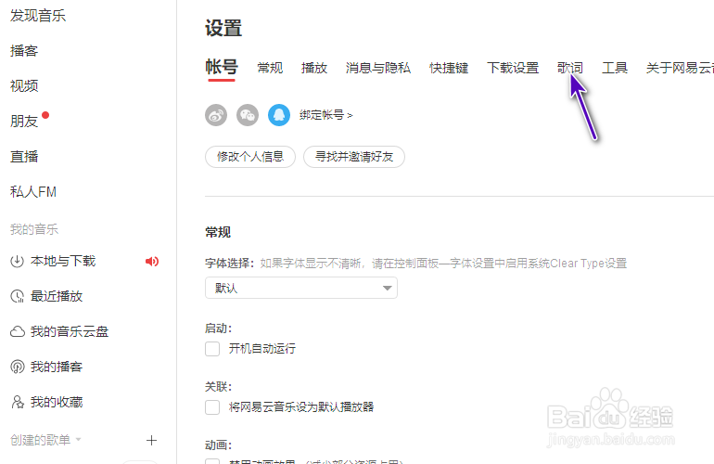Open 我的音乐云盘
This screenshot has height=464, width=714.
[70, 331]
